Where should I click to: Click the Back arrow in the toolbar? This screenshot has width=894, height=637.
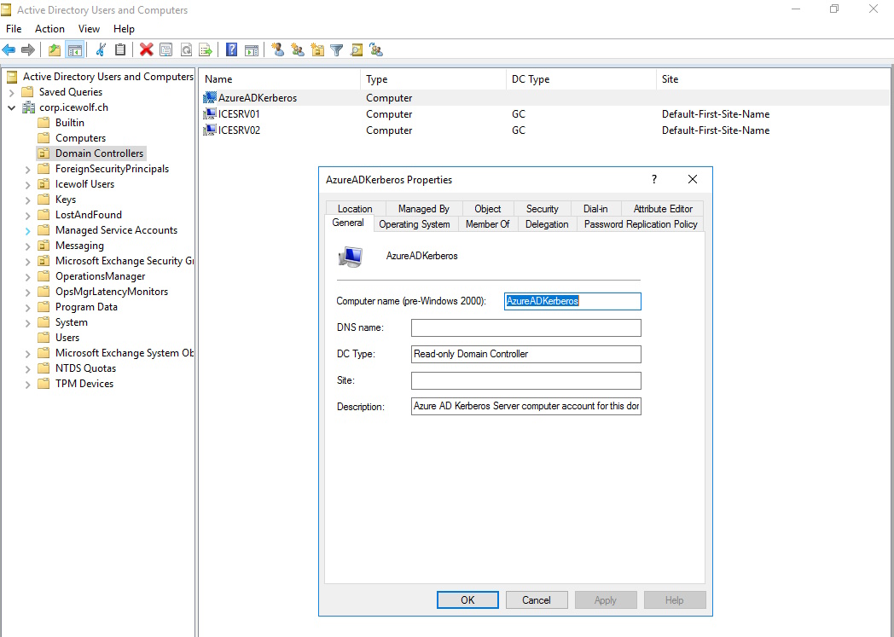pos(9,50)
